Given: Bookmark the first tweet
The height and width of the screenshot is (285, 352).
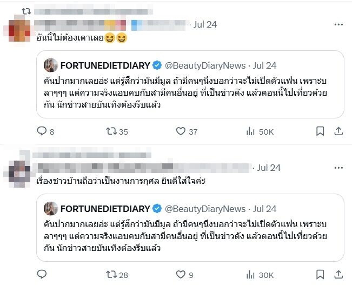Looking at the screenshot, I should [x=320, y=131].
